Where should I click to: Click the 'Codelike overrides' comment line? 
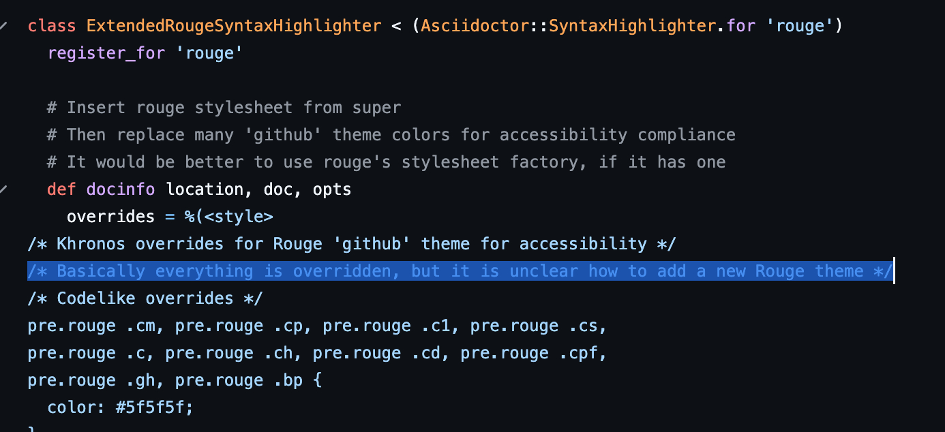145,298
